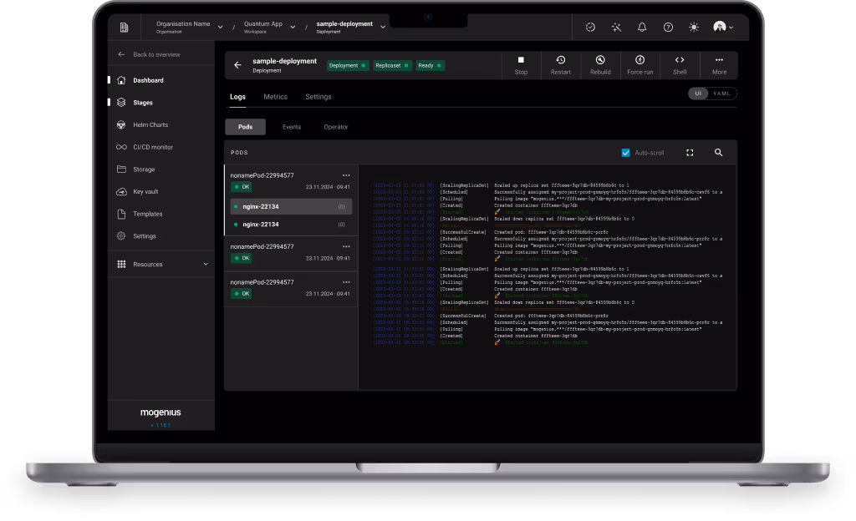Expand logs to fullscreen
The height and width of the screenshot is (521, 856).
point(690,153)
